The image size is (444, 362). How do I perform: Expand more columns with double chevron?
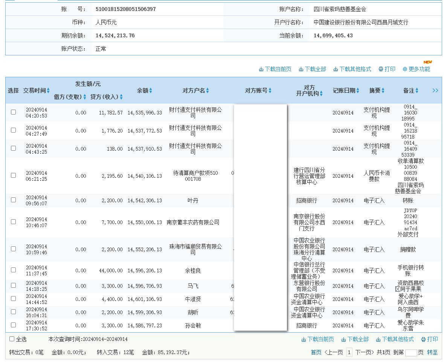pyautogui.click(x=435, y=90)
